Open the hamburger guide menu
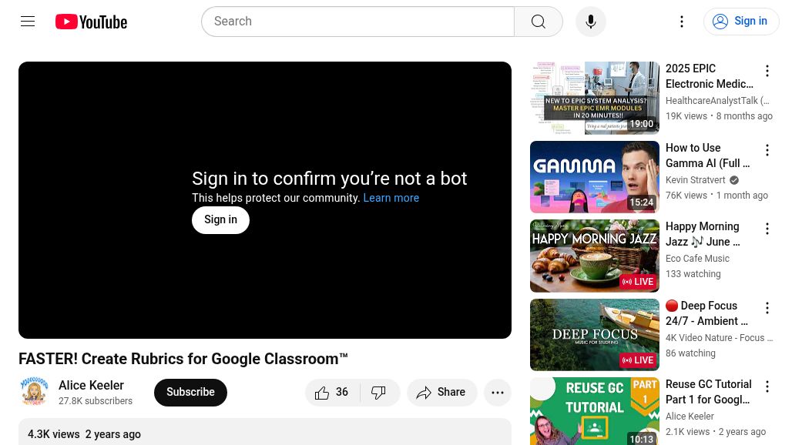This screenshot has width=792, height=445. pos(28,22)
